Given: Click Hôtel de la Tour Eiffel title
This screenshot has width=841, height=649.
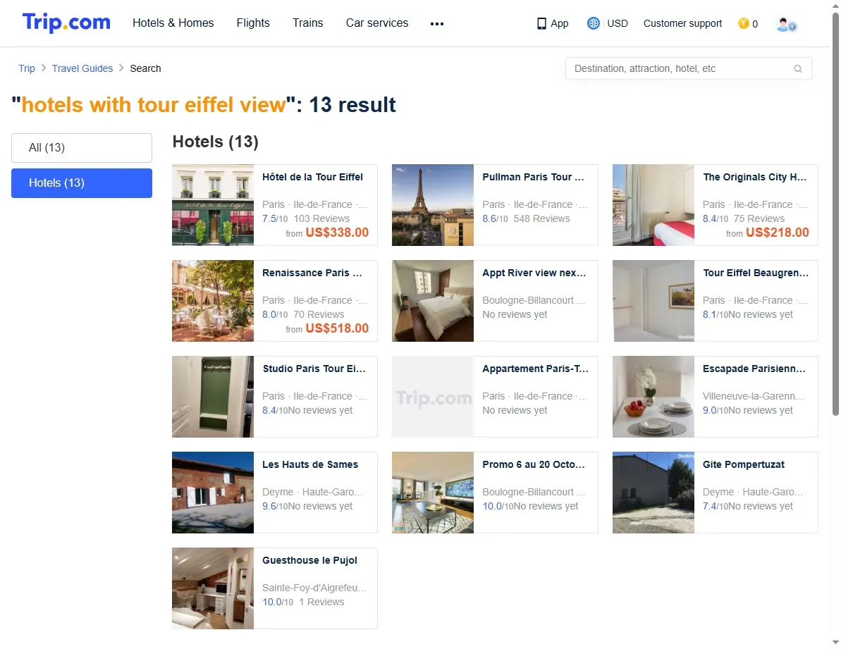Looking at the screenshot, I should [312, 178].
